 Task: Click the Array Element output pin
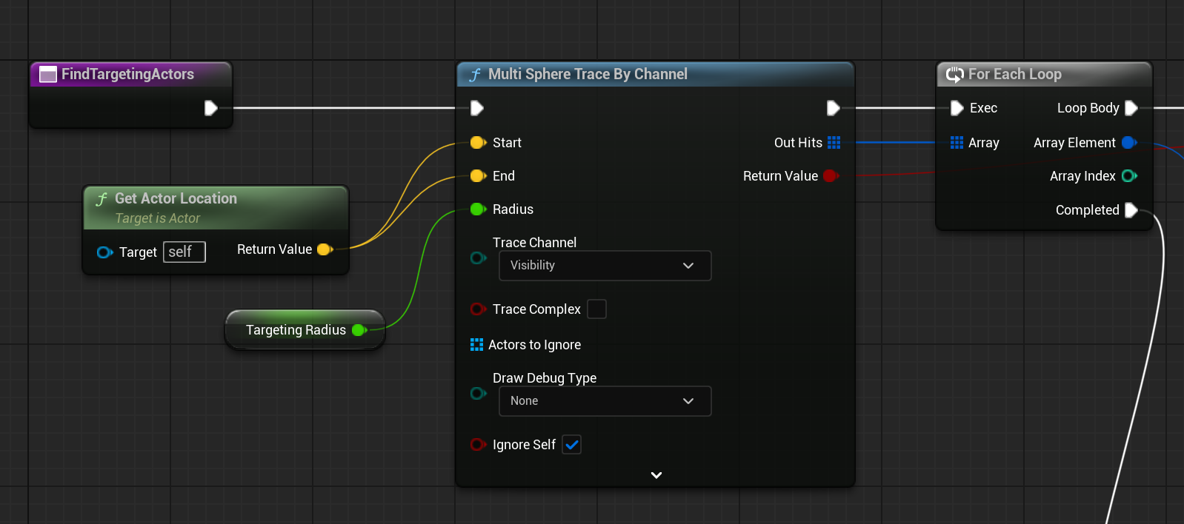pyautogui.click(x=1130, y=143)
